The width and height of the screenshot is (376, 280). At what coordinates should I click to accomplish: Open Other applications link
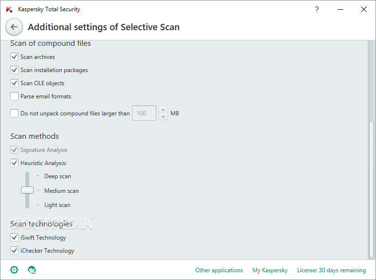pos(219,270)
